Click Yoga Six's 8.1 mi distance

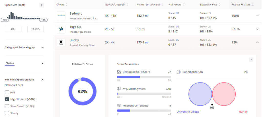coord(141,29)
